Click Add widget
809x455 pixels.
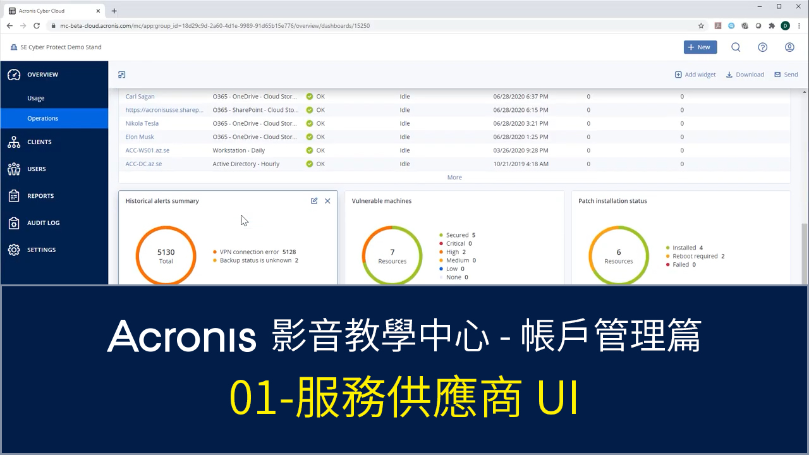click(695, 75)
